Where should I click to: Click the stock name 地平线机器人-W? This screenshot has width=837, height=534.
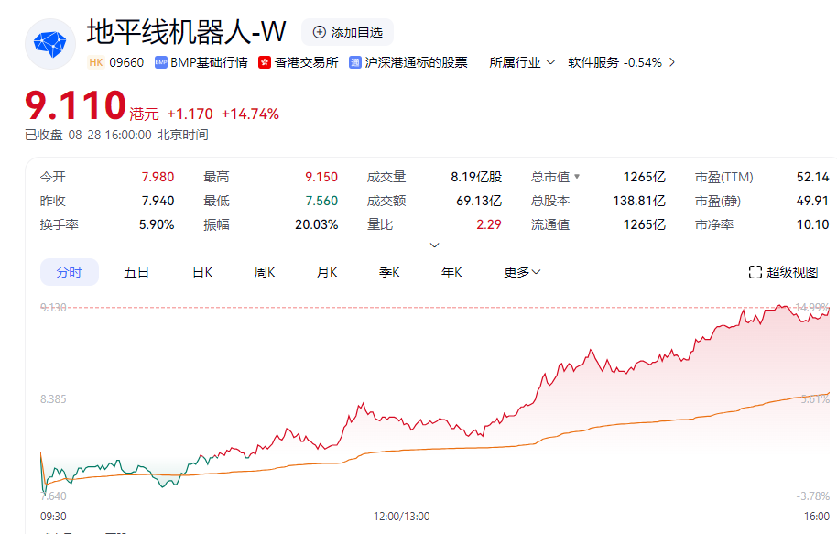pyautogui.click(x=187, y=32)
